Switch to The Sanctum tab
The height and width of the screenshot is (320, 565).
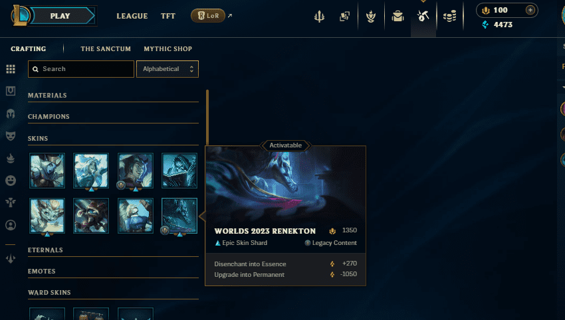pos(106,48)
